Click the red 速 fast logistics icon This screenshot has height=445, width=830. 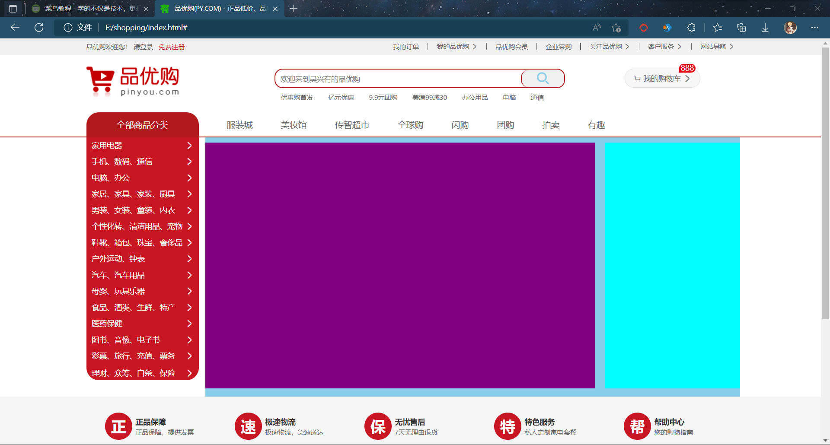click(x=248, y=426)
